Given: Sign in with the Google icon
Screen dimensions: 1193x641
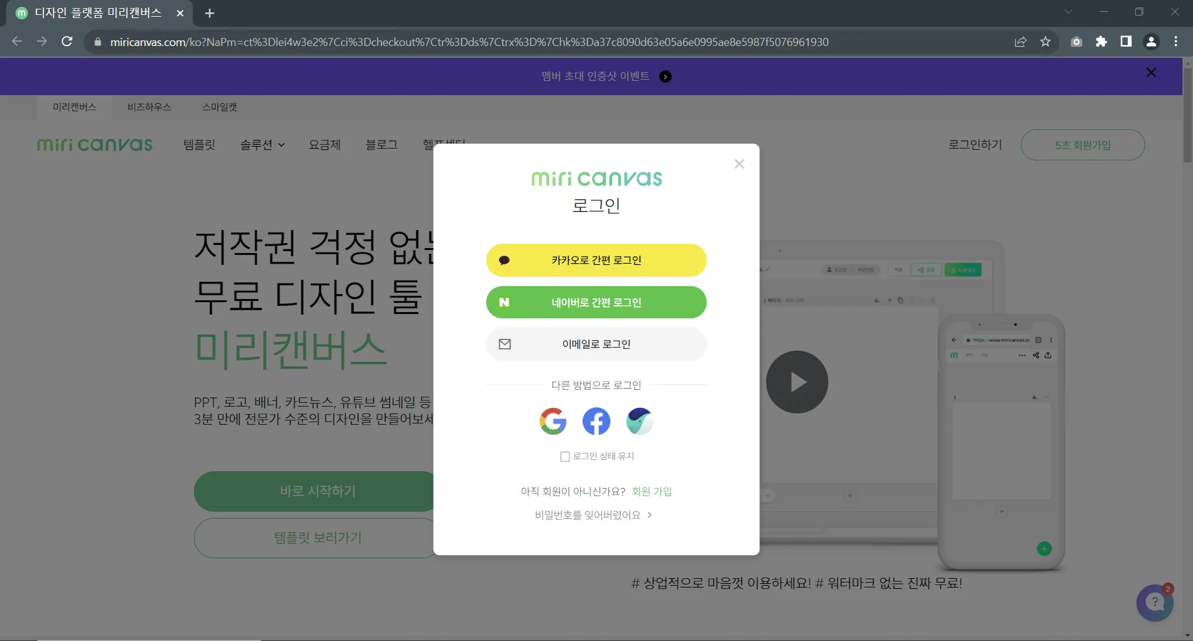Looking at the screenshot, I should [x=552, y=422].
